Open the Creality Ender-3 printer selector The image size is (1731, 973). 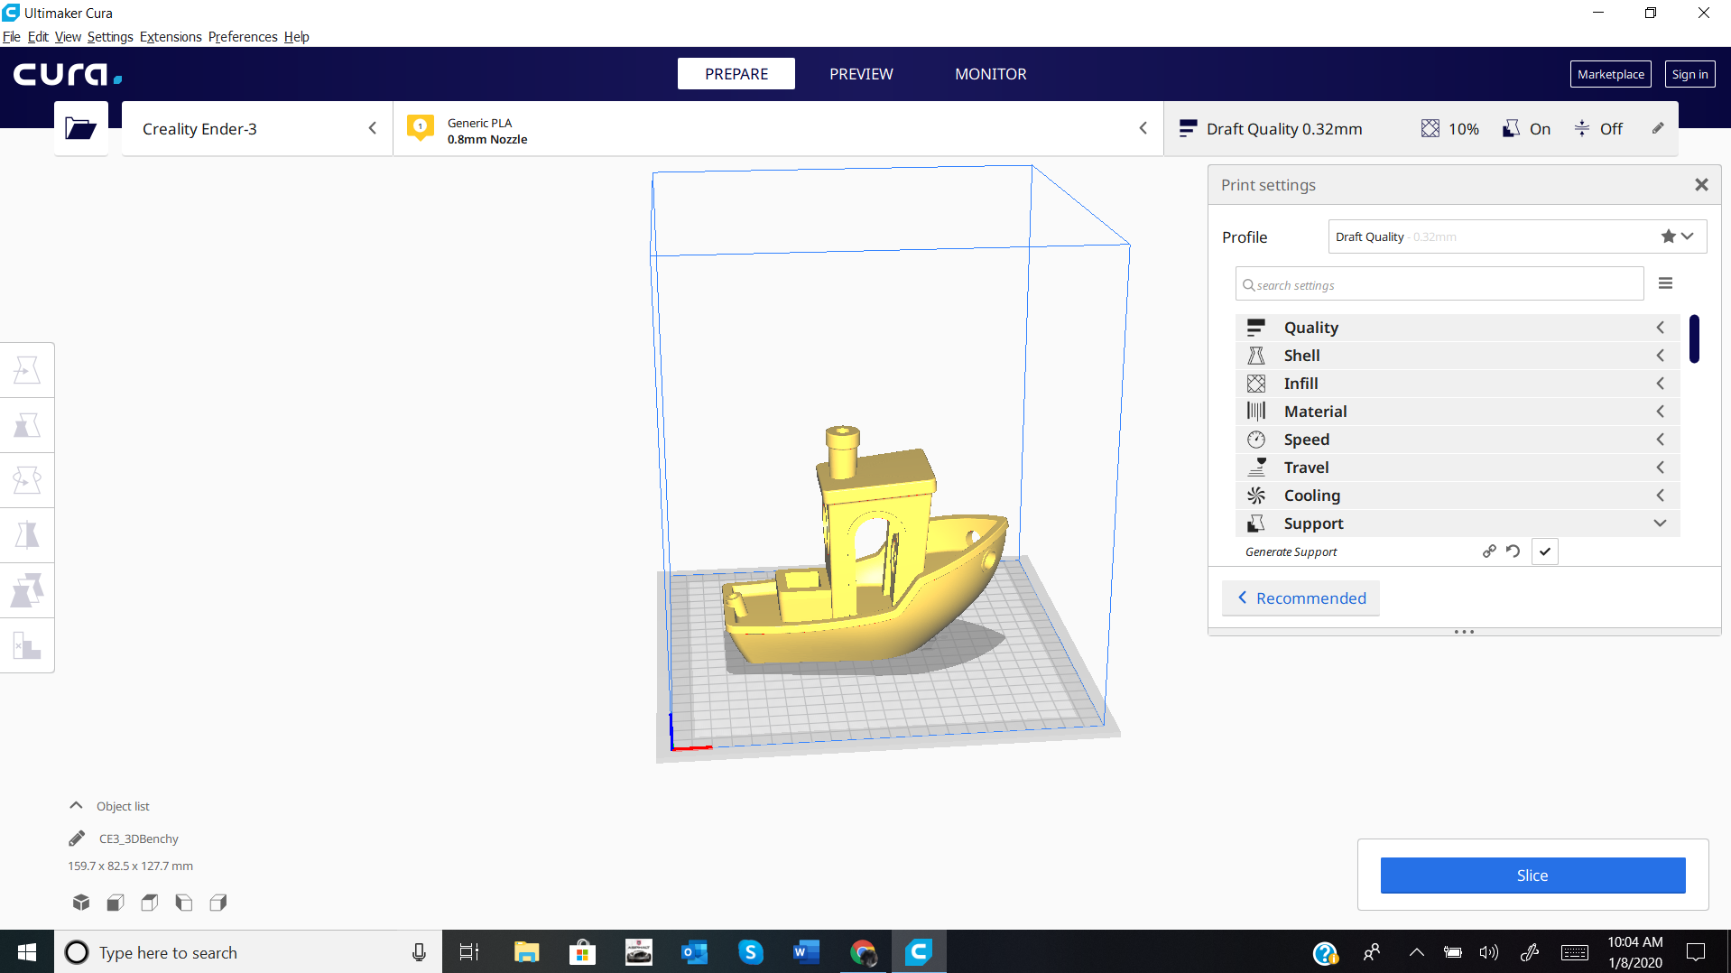click(257, 128)
